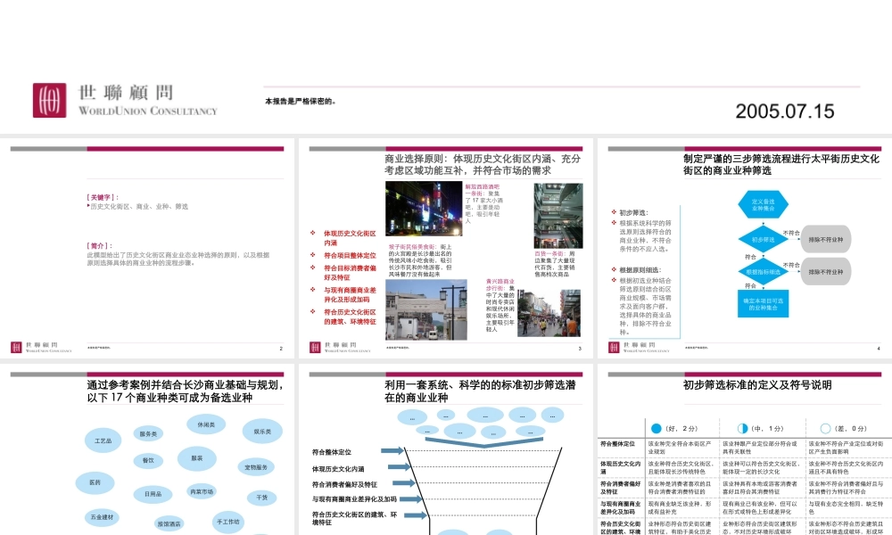Select the 肉菜市场 bubble

click(202, 492)
